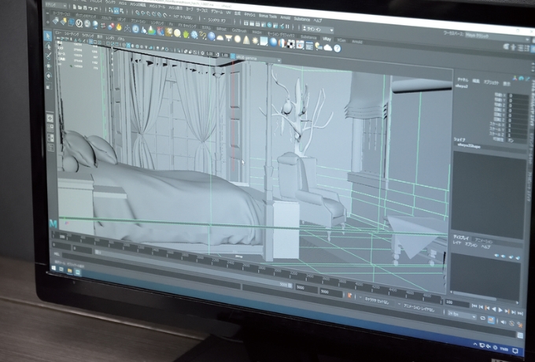Image resolution: width=535 pixels, height=362 pixels.
Task: Open the sign-in account dropdown
Action: [318, 30]
